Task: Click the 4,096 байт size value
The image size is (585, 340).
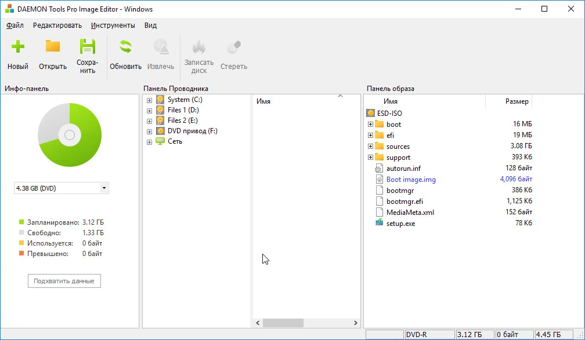Action: coord(516,179)
